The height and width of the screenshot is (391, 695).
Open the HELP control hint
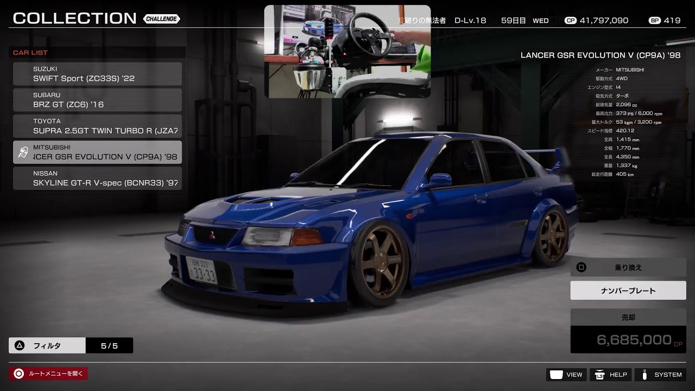611,375
